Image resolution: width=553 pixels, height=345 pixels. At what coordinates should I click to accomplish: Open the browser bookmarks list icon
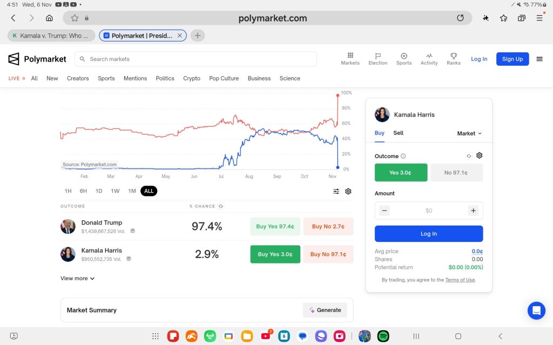[504, 18]
